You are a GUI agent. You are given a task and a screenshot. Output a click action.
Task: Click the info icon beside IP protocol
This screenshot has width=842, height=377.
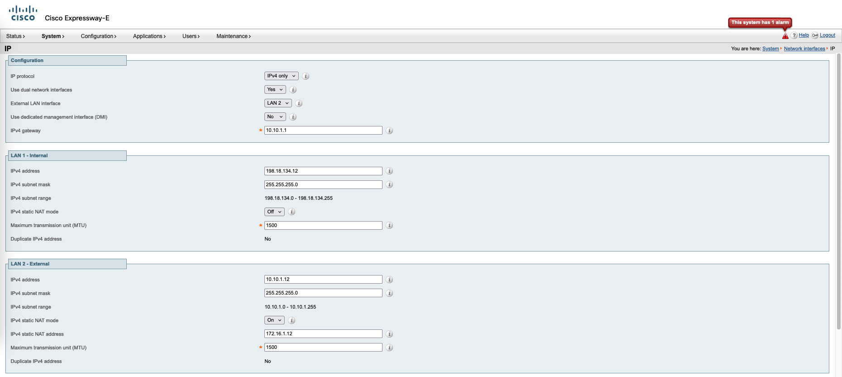306,76
